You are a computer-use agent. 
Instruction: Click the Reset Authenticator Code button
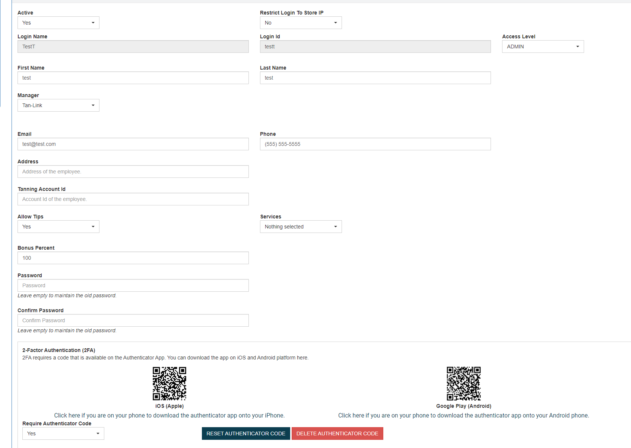tap(246, 433)
